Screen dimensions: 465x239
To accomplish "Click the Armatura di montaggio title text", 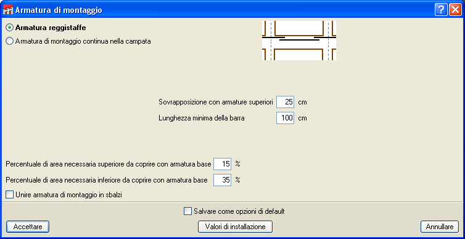I will [59, 10].
